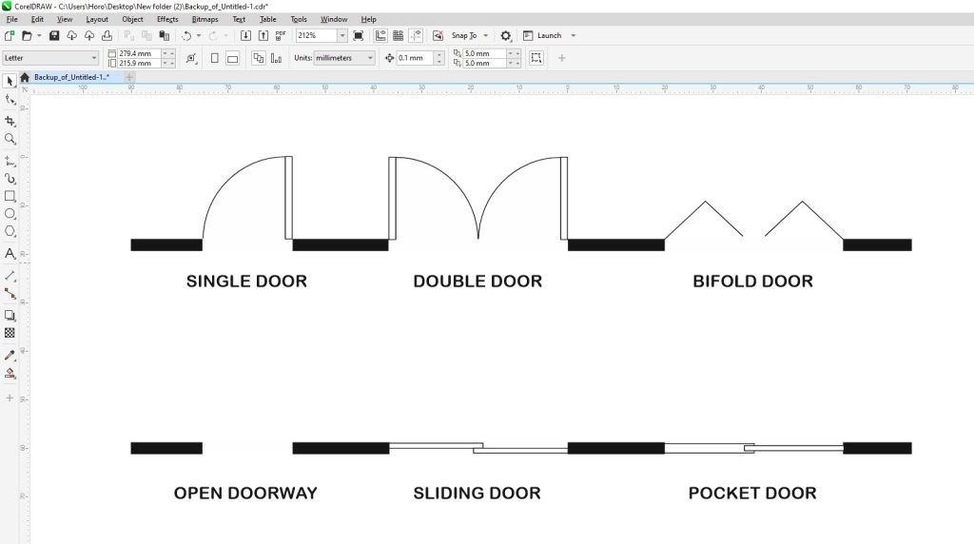Open the Layout menu
This screenshot has height=544, width=974.
pos(97,19)
